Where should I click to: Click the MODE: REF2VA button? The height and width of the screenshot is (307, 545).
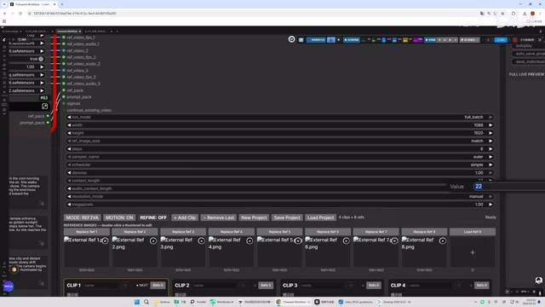point(83,217)
